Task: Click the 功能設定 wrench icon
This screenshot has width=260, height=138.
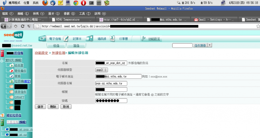Action: (x=143, y=39)
